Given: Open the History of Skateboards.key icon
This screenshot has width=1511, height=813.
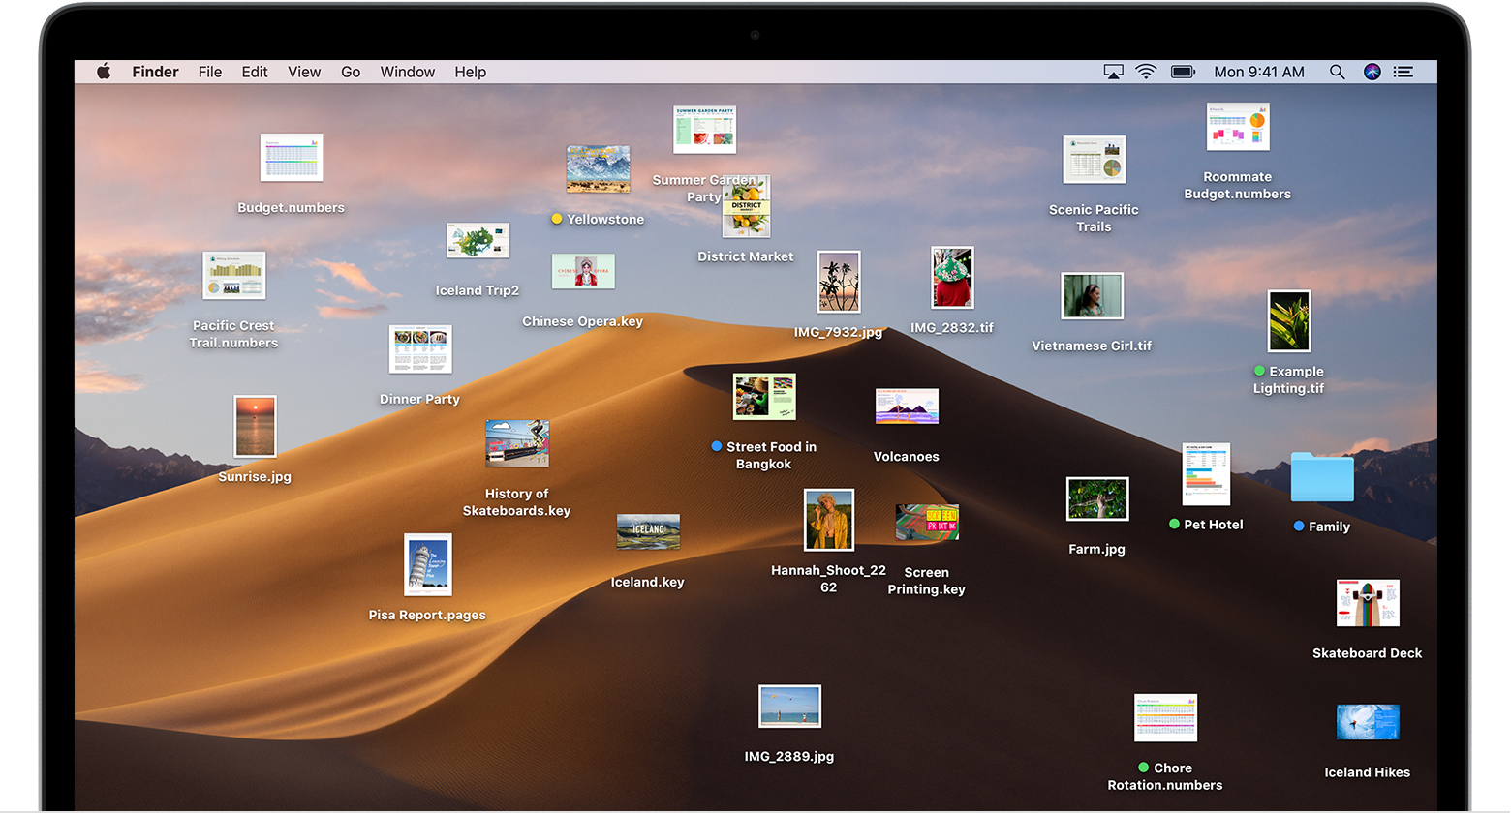Looking at the screenshot, I should (516, 443).
